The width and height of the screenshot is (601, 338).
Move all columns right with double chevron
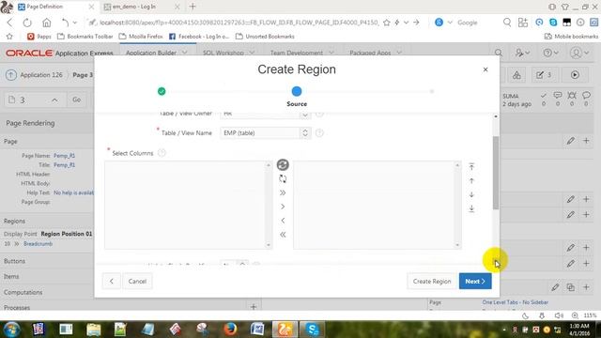point(283,192)
